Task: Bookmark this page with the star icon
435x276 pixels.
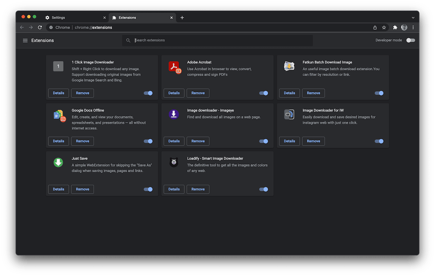Action: pos(384,27)
